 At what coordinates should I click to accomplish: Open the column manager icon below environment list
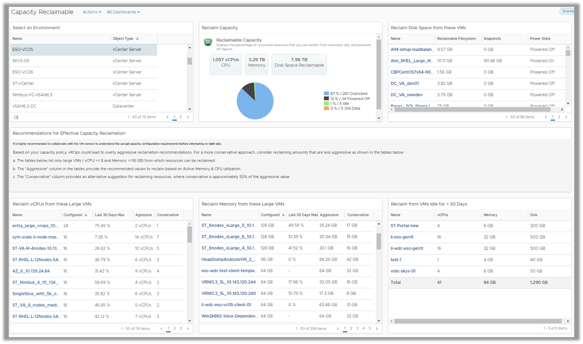coord(16,117)
